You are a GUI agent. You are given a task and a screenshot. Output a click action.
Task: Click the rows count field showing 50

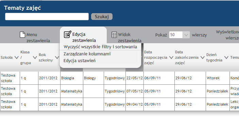tap(176, 35)
